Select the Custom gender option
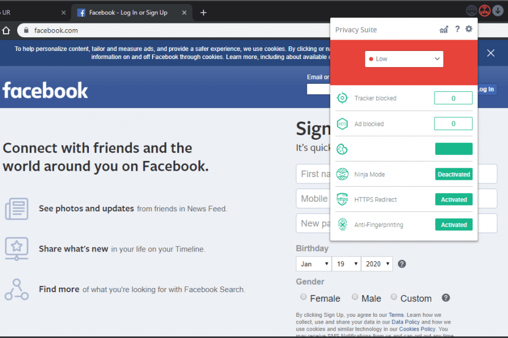 click(394, 297)
